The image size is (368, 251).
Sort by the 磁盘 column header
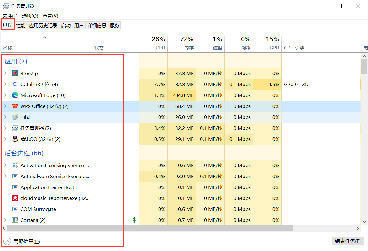coord(210,44)
